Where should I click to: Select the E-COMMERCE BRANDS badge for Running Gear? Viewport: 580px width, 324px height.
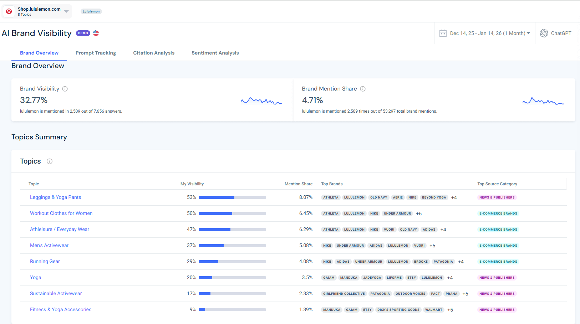498,261
